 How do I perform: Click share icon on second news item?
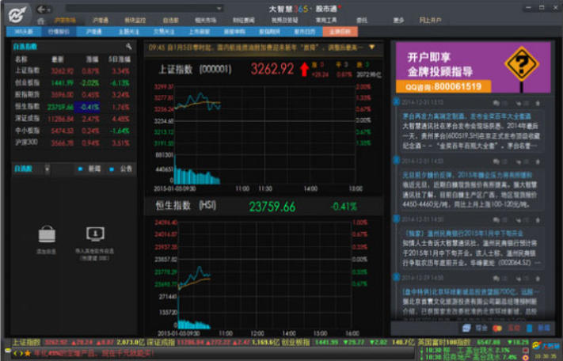(x=518, y=161)
